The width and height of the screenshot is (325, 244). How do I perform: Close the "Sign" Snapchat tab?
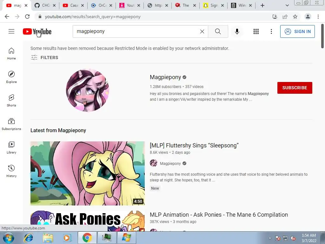pyautogui.click(x=222, y=6)
